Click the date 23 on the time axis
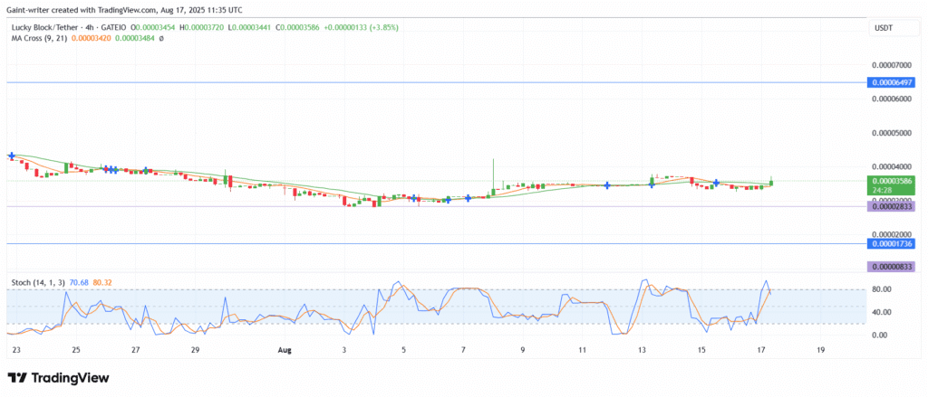 [15, 350]
